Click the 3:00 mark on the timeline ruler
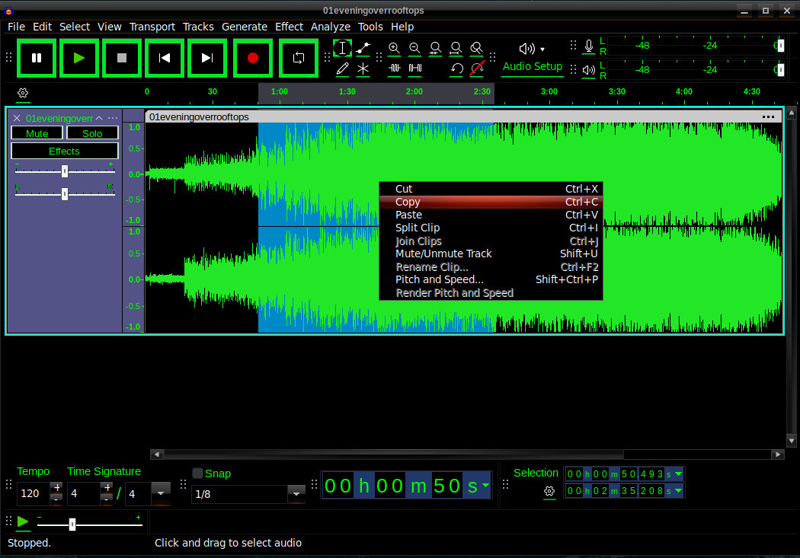The width and height of the screenshot is (800, 558). click(x=549, y=91)
